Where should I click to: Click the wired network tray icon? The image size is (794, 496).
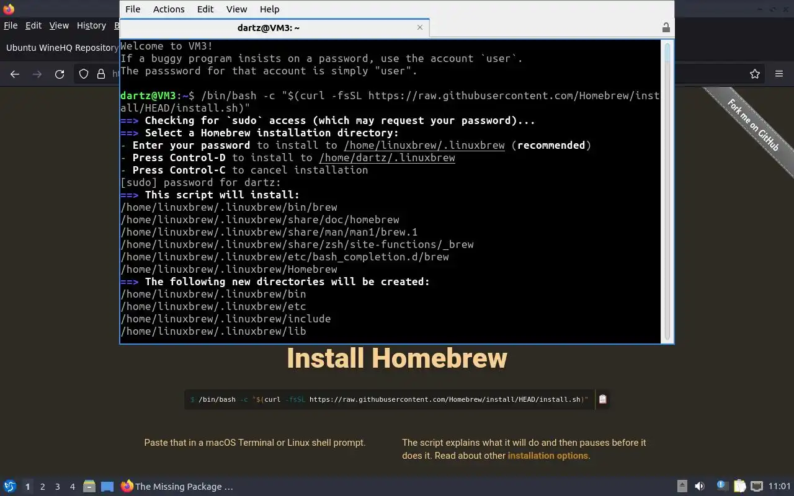757,487
